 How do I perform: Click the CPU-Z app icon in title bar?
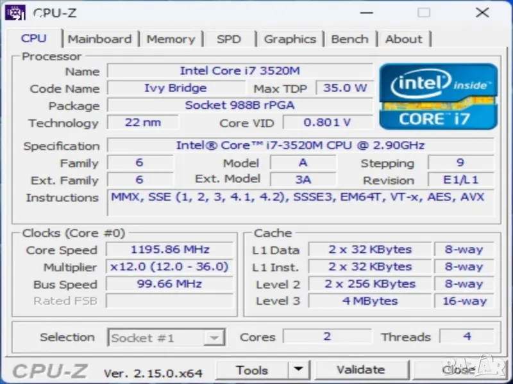point(15,12)
